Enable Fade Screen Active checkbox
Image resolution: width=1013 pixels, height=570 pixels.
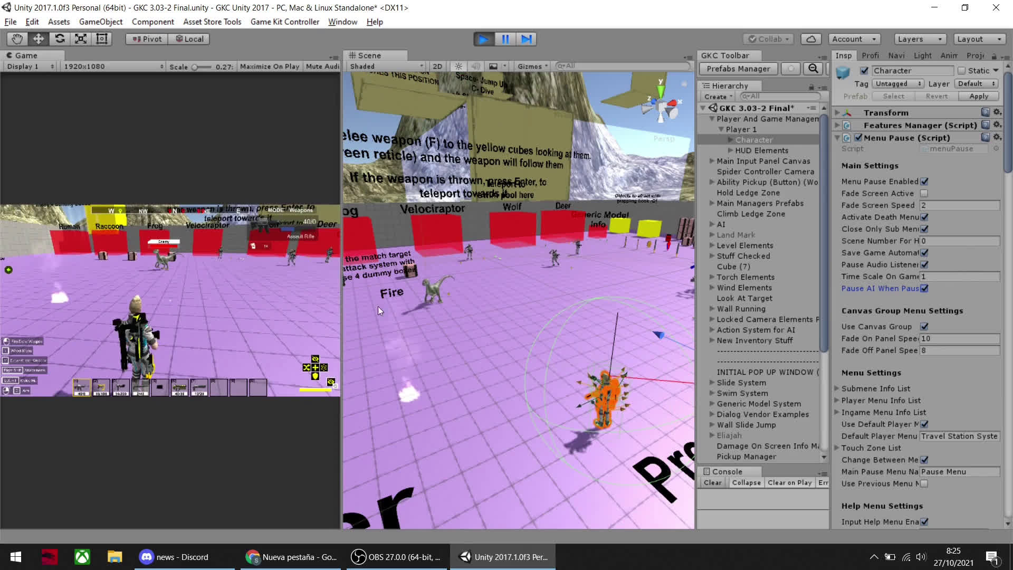(924, 194)
